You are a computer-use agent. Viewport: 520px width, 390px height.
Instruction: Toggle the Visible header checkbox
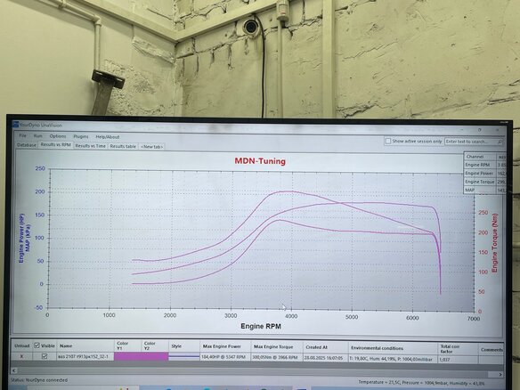(37, 345)
